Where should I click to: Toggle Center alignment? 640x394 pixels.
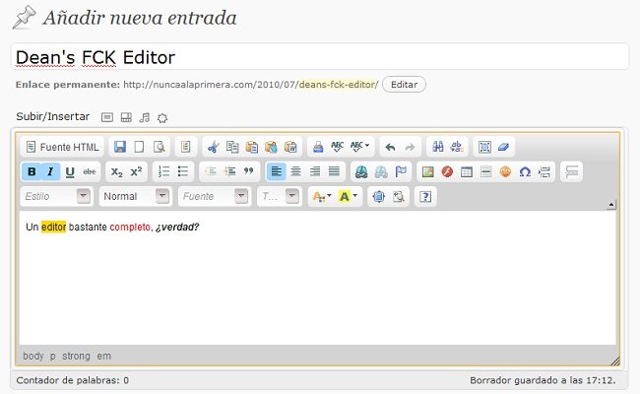click(x=295, y=171)
